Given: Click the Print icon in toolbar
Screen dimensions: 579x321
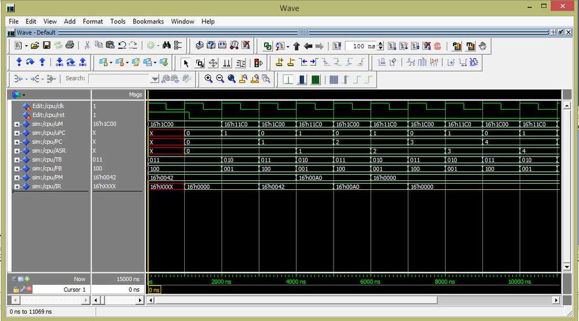Looking at the screenshot, I should (x=70, y=45).
